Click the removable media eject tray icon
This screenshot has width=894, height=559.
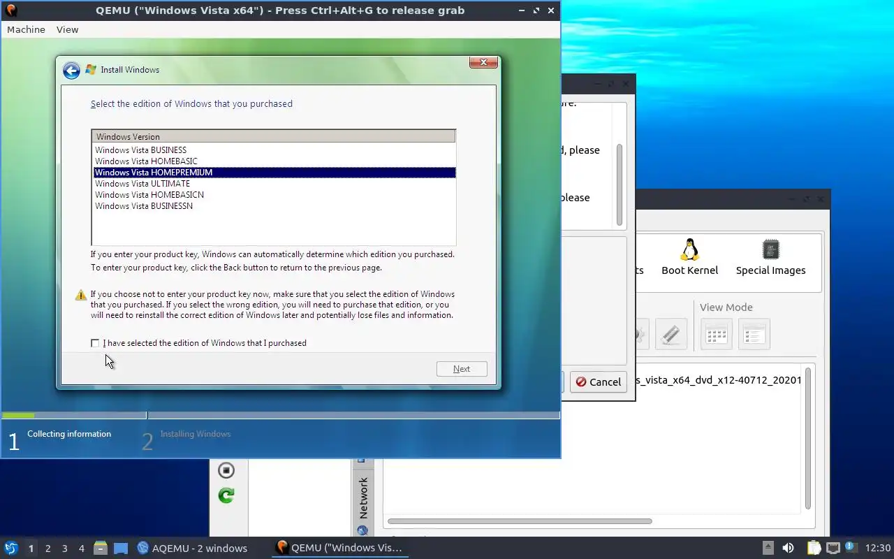coord(768,548)
